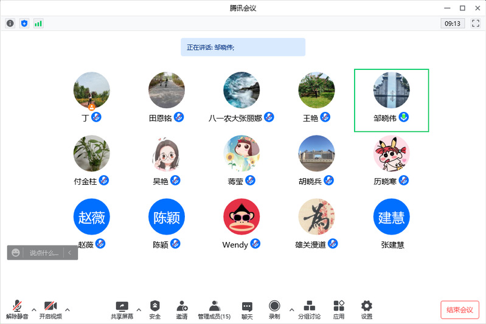Expand audio options arrow beside 解除静音
The width and height of the screenshot is (486, 324).
point(33,309)
